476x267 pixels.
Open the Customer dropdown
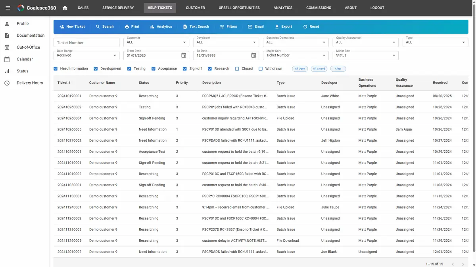click(156, 42)
